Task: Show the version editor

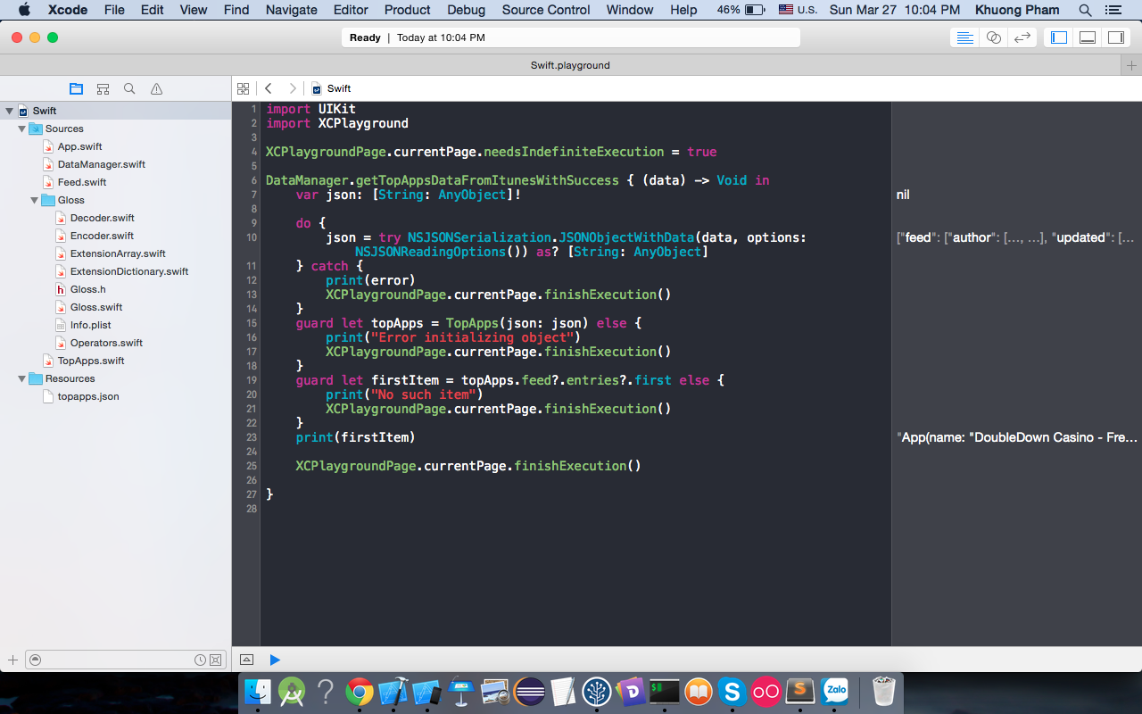Action: [x=1022, y=37]
